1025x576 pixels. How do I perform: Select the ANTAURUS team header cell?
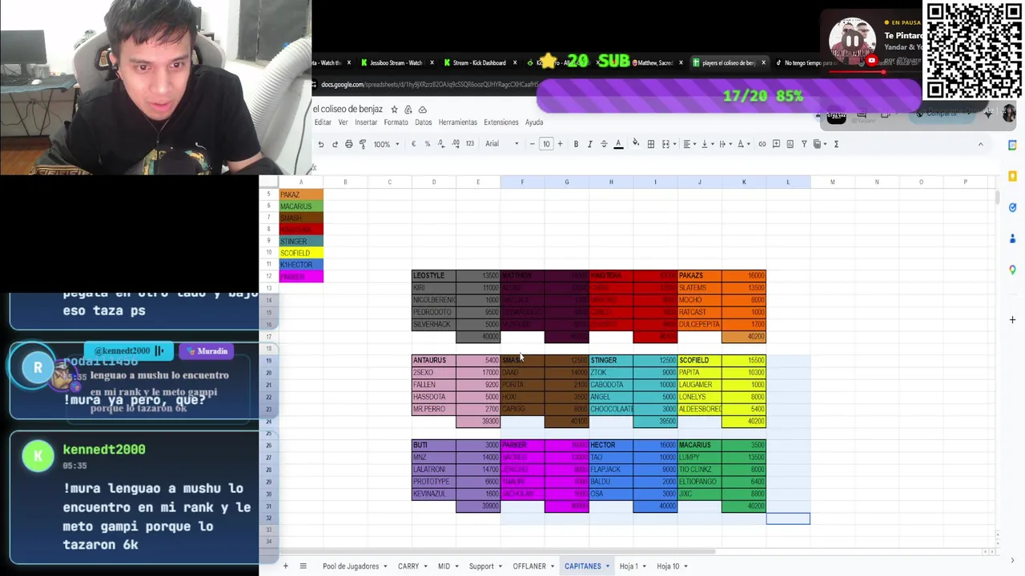coord(434,361)
